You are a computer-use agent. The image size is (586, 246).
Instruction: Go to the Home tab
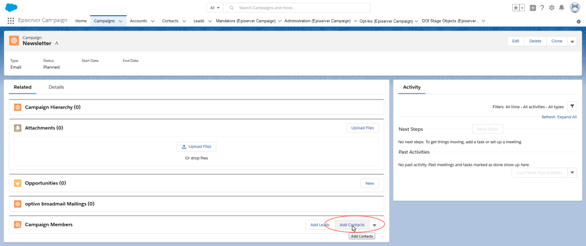click(81, 21)
